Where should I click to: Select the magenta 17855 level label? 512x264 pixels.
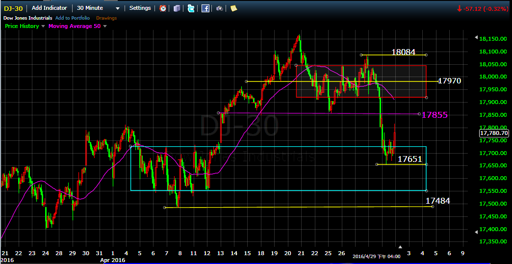coord(435,114)
